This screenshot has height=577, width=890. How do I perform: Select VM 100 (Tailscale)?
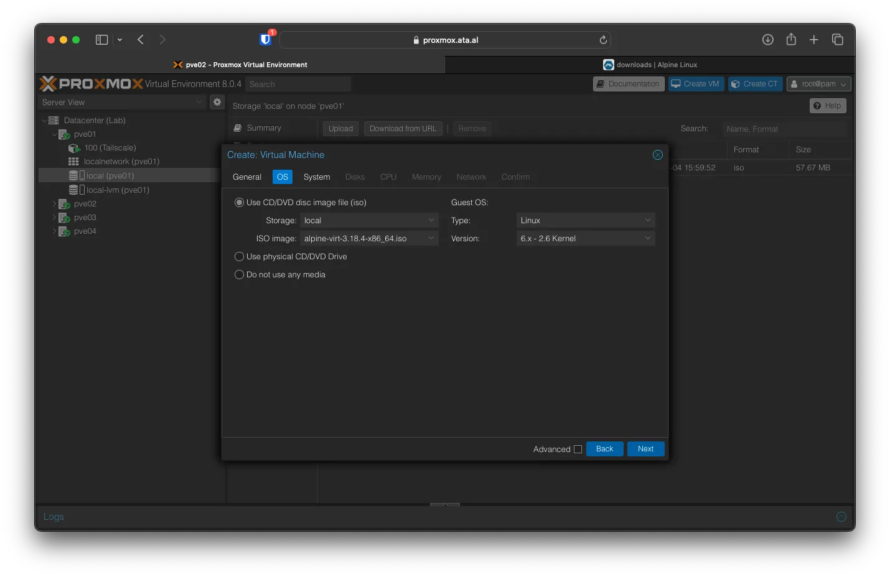tap(110, 148)
